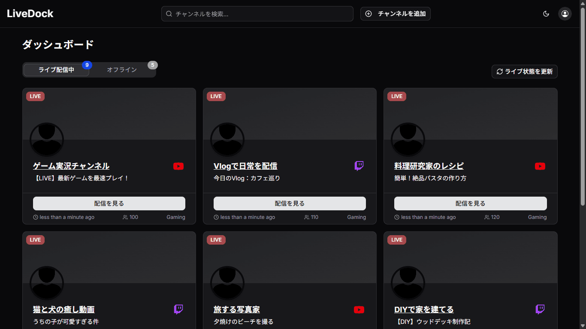Click Twitch icon on 猫と犬の癒し動画 card
The width and height of the screenshot is (586, 329).
[x=178, y=309]
